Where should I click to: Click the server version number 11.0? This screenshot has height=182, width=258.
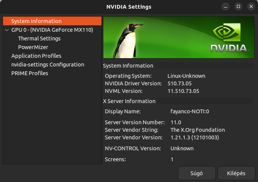pyautogui.click(x=176, y=123)
